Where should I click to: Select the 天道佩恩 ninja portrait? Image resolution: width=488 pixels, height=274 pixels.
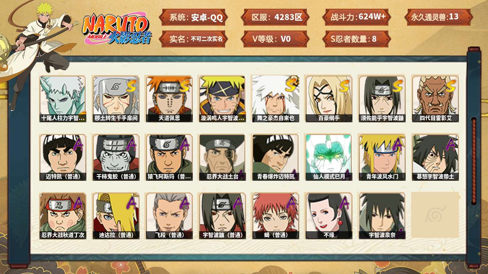coord(169,99)
